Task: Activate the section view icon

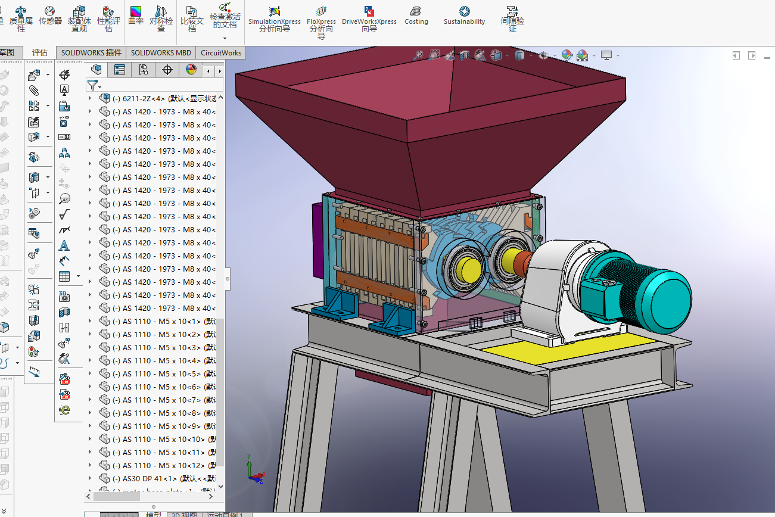Action: coord(465,55)
